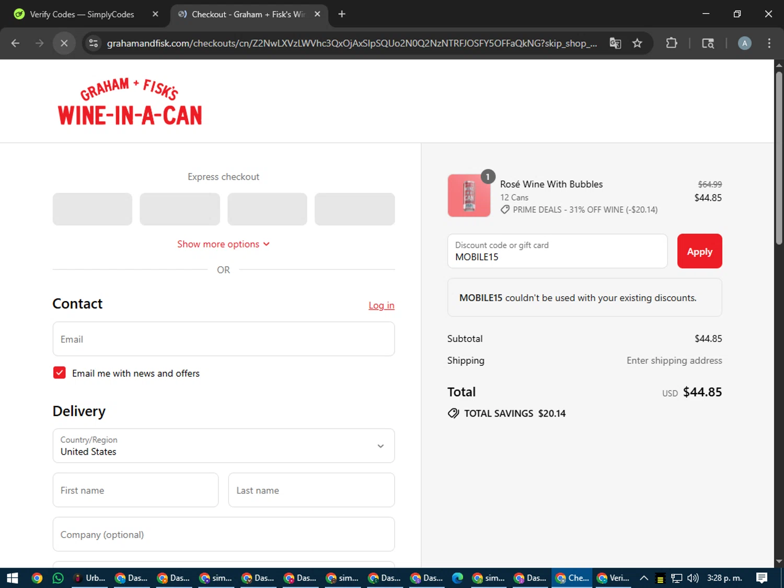Viewport: 784px width, 588px height.
Task: Click the Rosé Wine With Bubbles product name
Action: [551, 184]
